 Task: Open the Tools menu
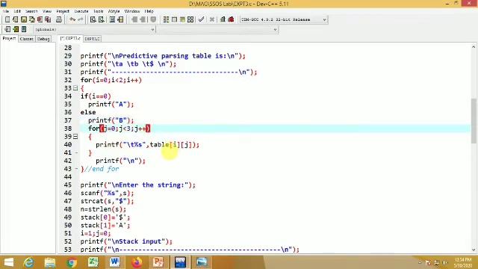(99, 11)
